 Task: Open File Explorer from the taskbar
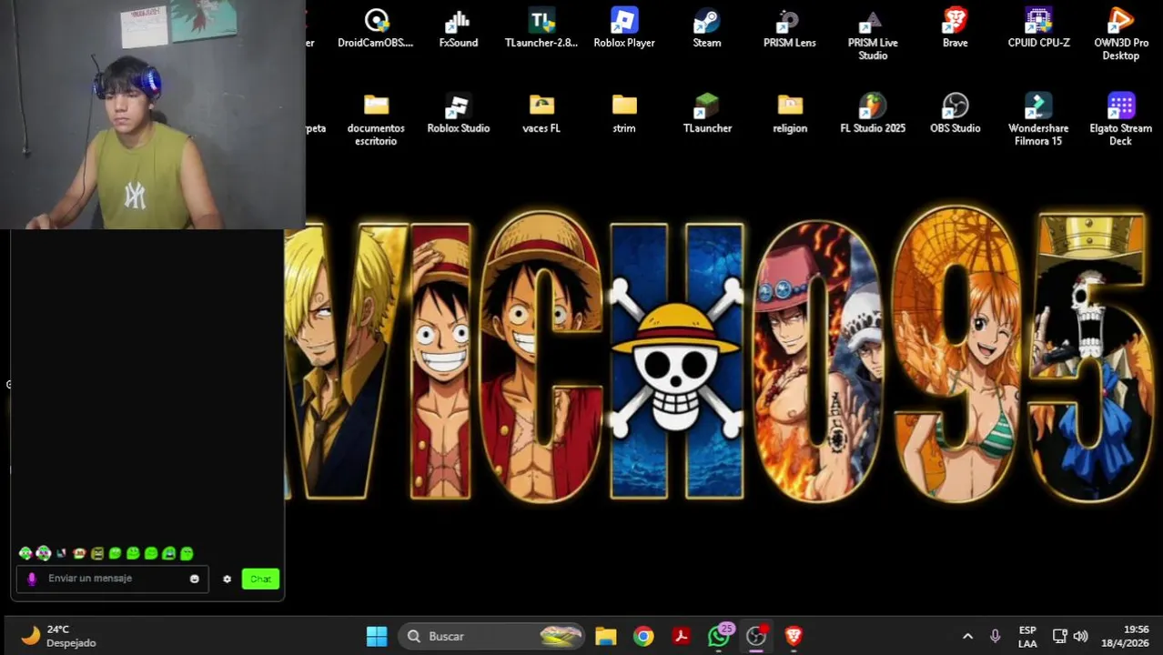606,636
